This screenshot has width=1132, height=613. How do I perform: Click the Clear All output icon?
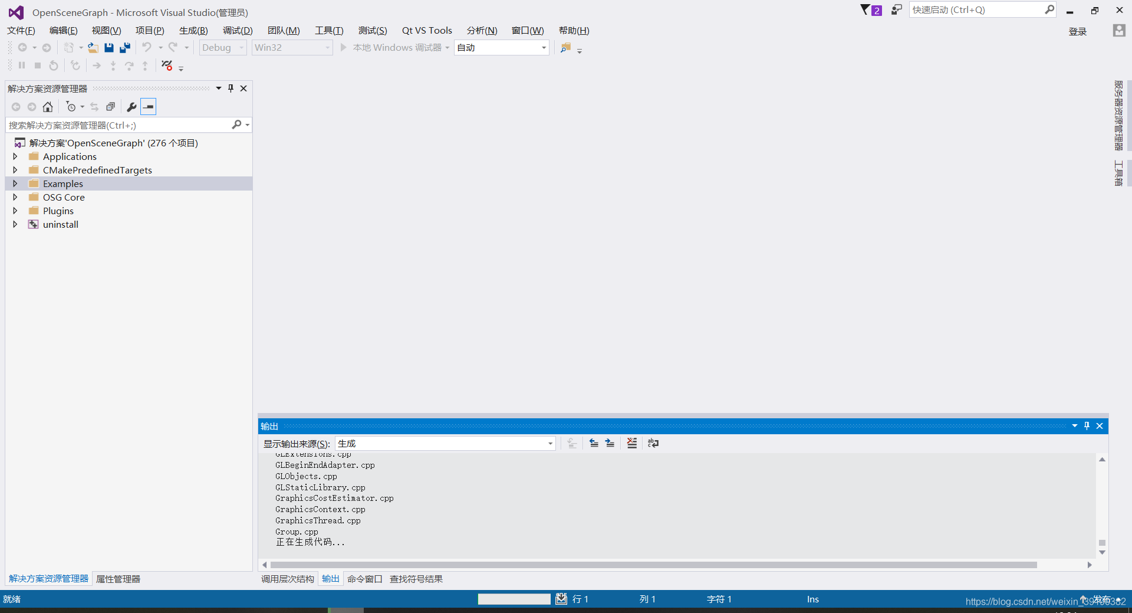click(632, 443)
